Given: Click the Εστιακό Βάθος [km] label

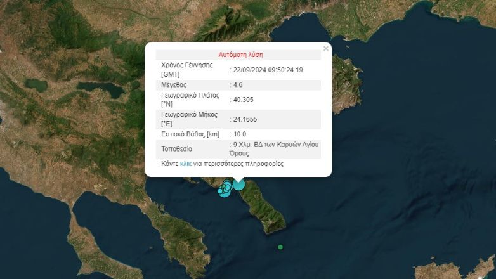Looking at the screenshot, I should [192, 134].
